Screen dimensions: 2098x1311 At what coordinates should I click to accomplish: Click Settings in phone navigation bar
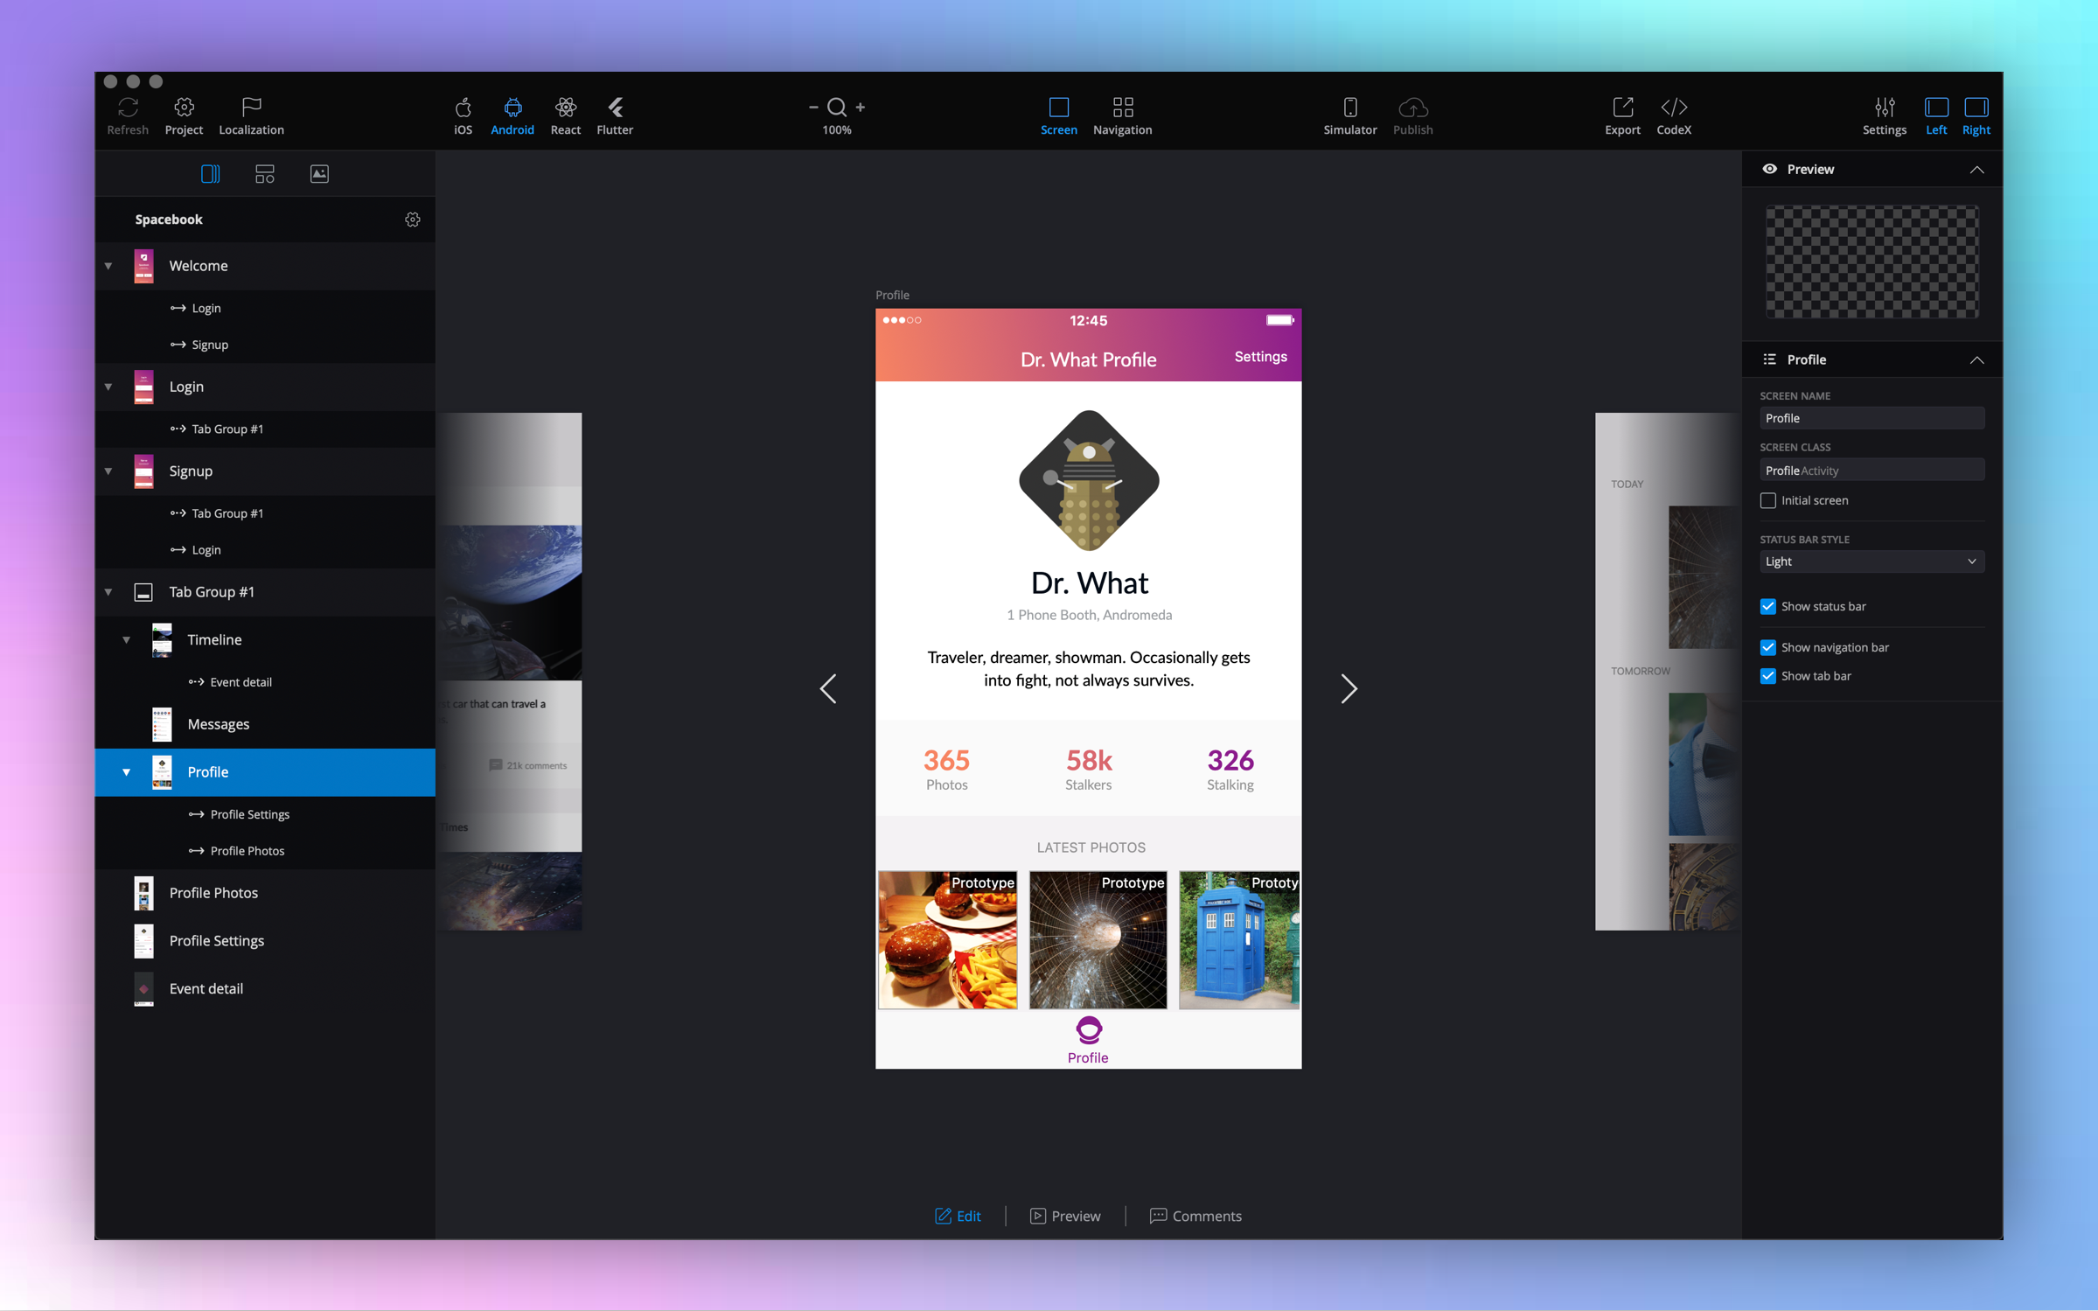coord(1260,357)
